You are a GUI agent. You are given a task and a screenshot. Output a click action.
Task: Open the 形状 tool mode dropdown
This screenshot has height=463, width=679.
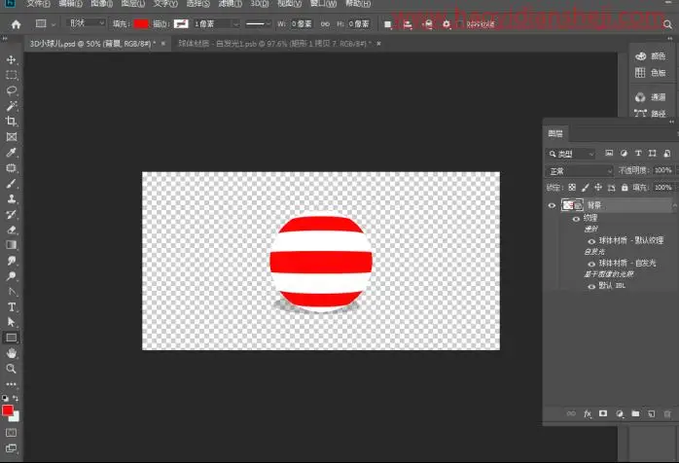point(87,23)
